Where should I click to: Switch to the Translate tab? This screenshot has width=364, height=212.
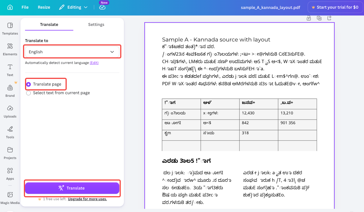[x=49, y=24]
